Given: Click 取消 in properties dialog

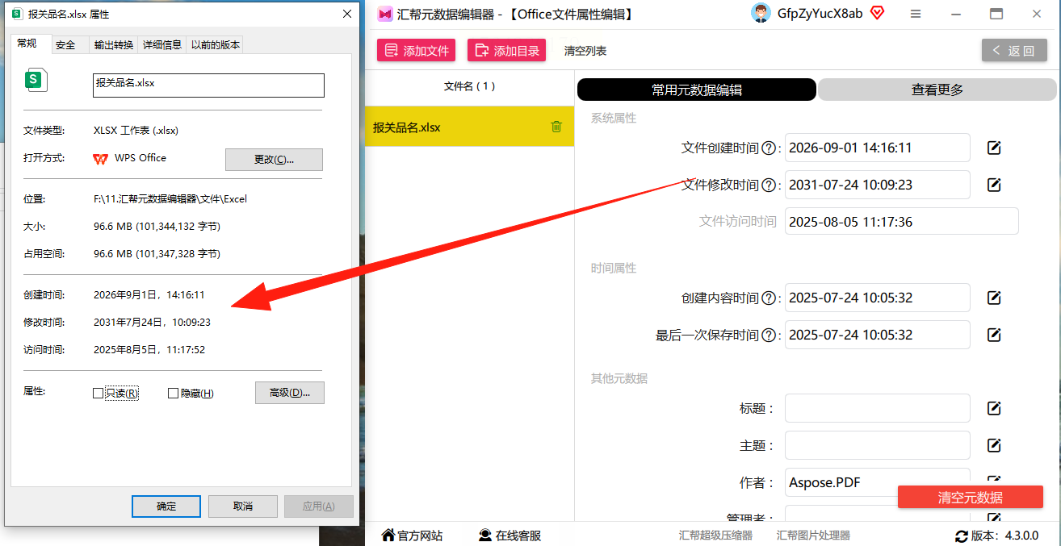Looking at the screenshot, I should pos(243,506).
